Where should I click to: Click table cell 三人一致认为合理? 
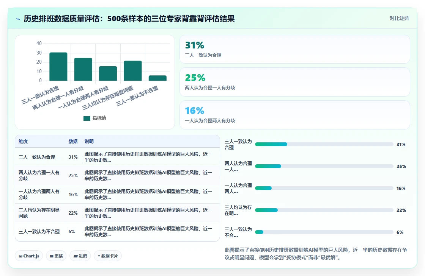tap(37, 157)
